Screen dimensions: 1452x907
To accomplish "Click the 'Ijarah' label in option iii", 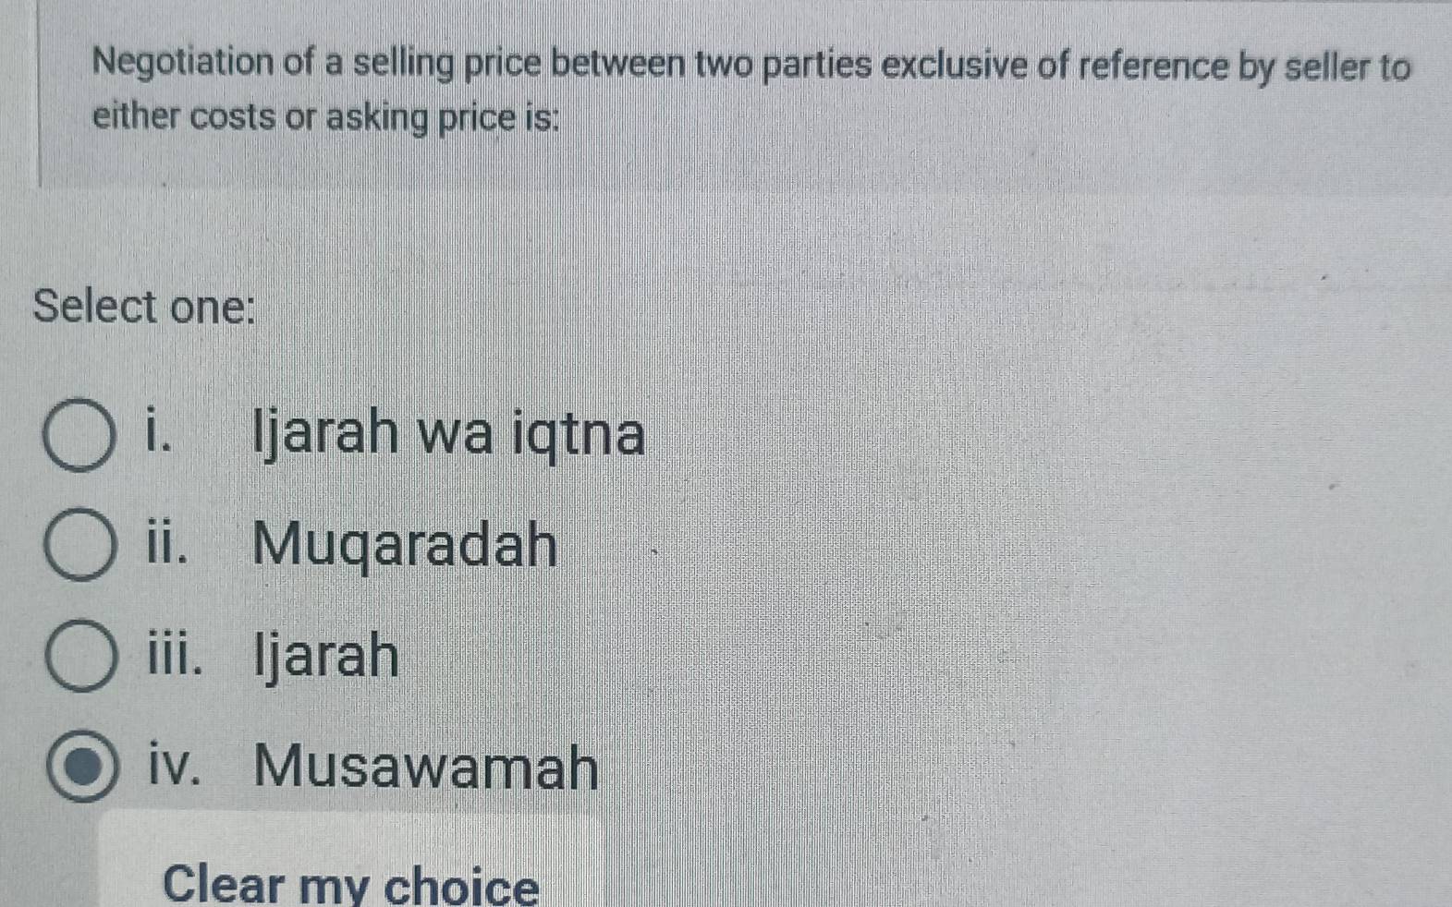I will click(326, 656).
